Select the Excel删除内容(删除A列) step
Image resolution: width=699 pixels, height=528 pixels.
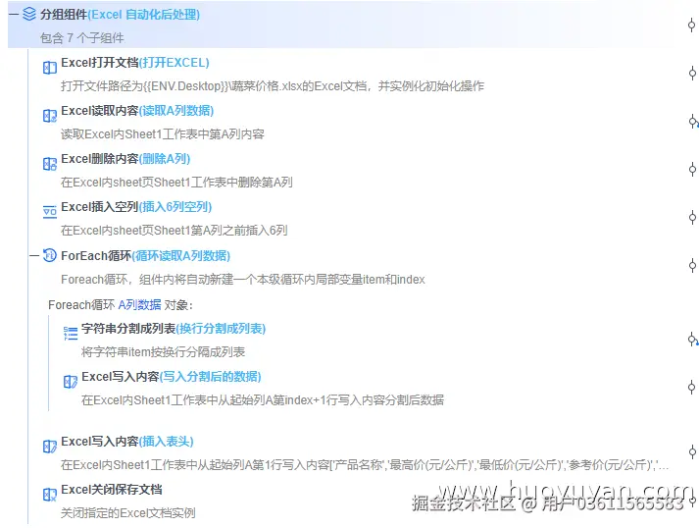(125, 159)
